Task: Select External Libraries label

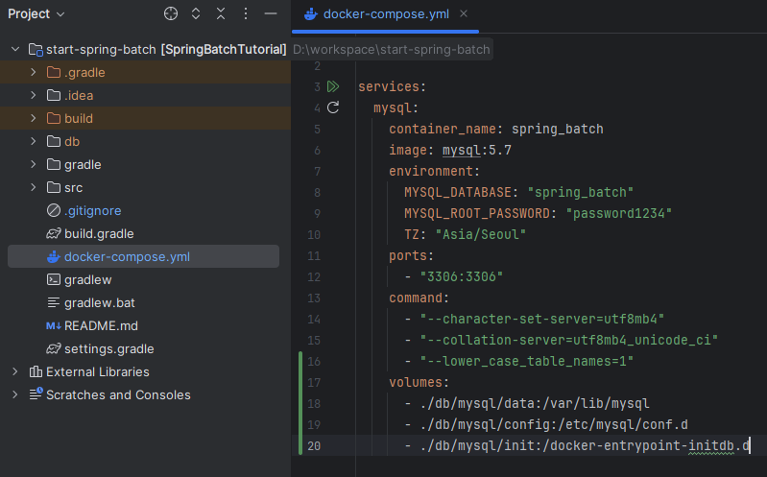Action: pyautogui.click(x=97, y=371)
